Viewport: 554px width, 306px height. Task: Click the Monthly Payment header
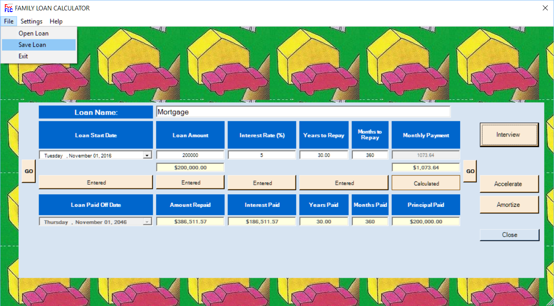(426, 135)
